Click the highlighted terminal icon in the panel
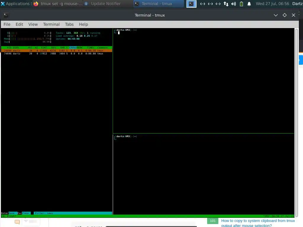Screen dimensions: 303x227 pyautogui.click(x=191, y=4)
